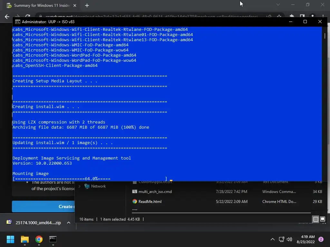Switch to Chrome on the taskbar
The width and height of the screenshot is (330, 247).
click(x=39, y=239)
